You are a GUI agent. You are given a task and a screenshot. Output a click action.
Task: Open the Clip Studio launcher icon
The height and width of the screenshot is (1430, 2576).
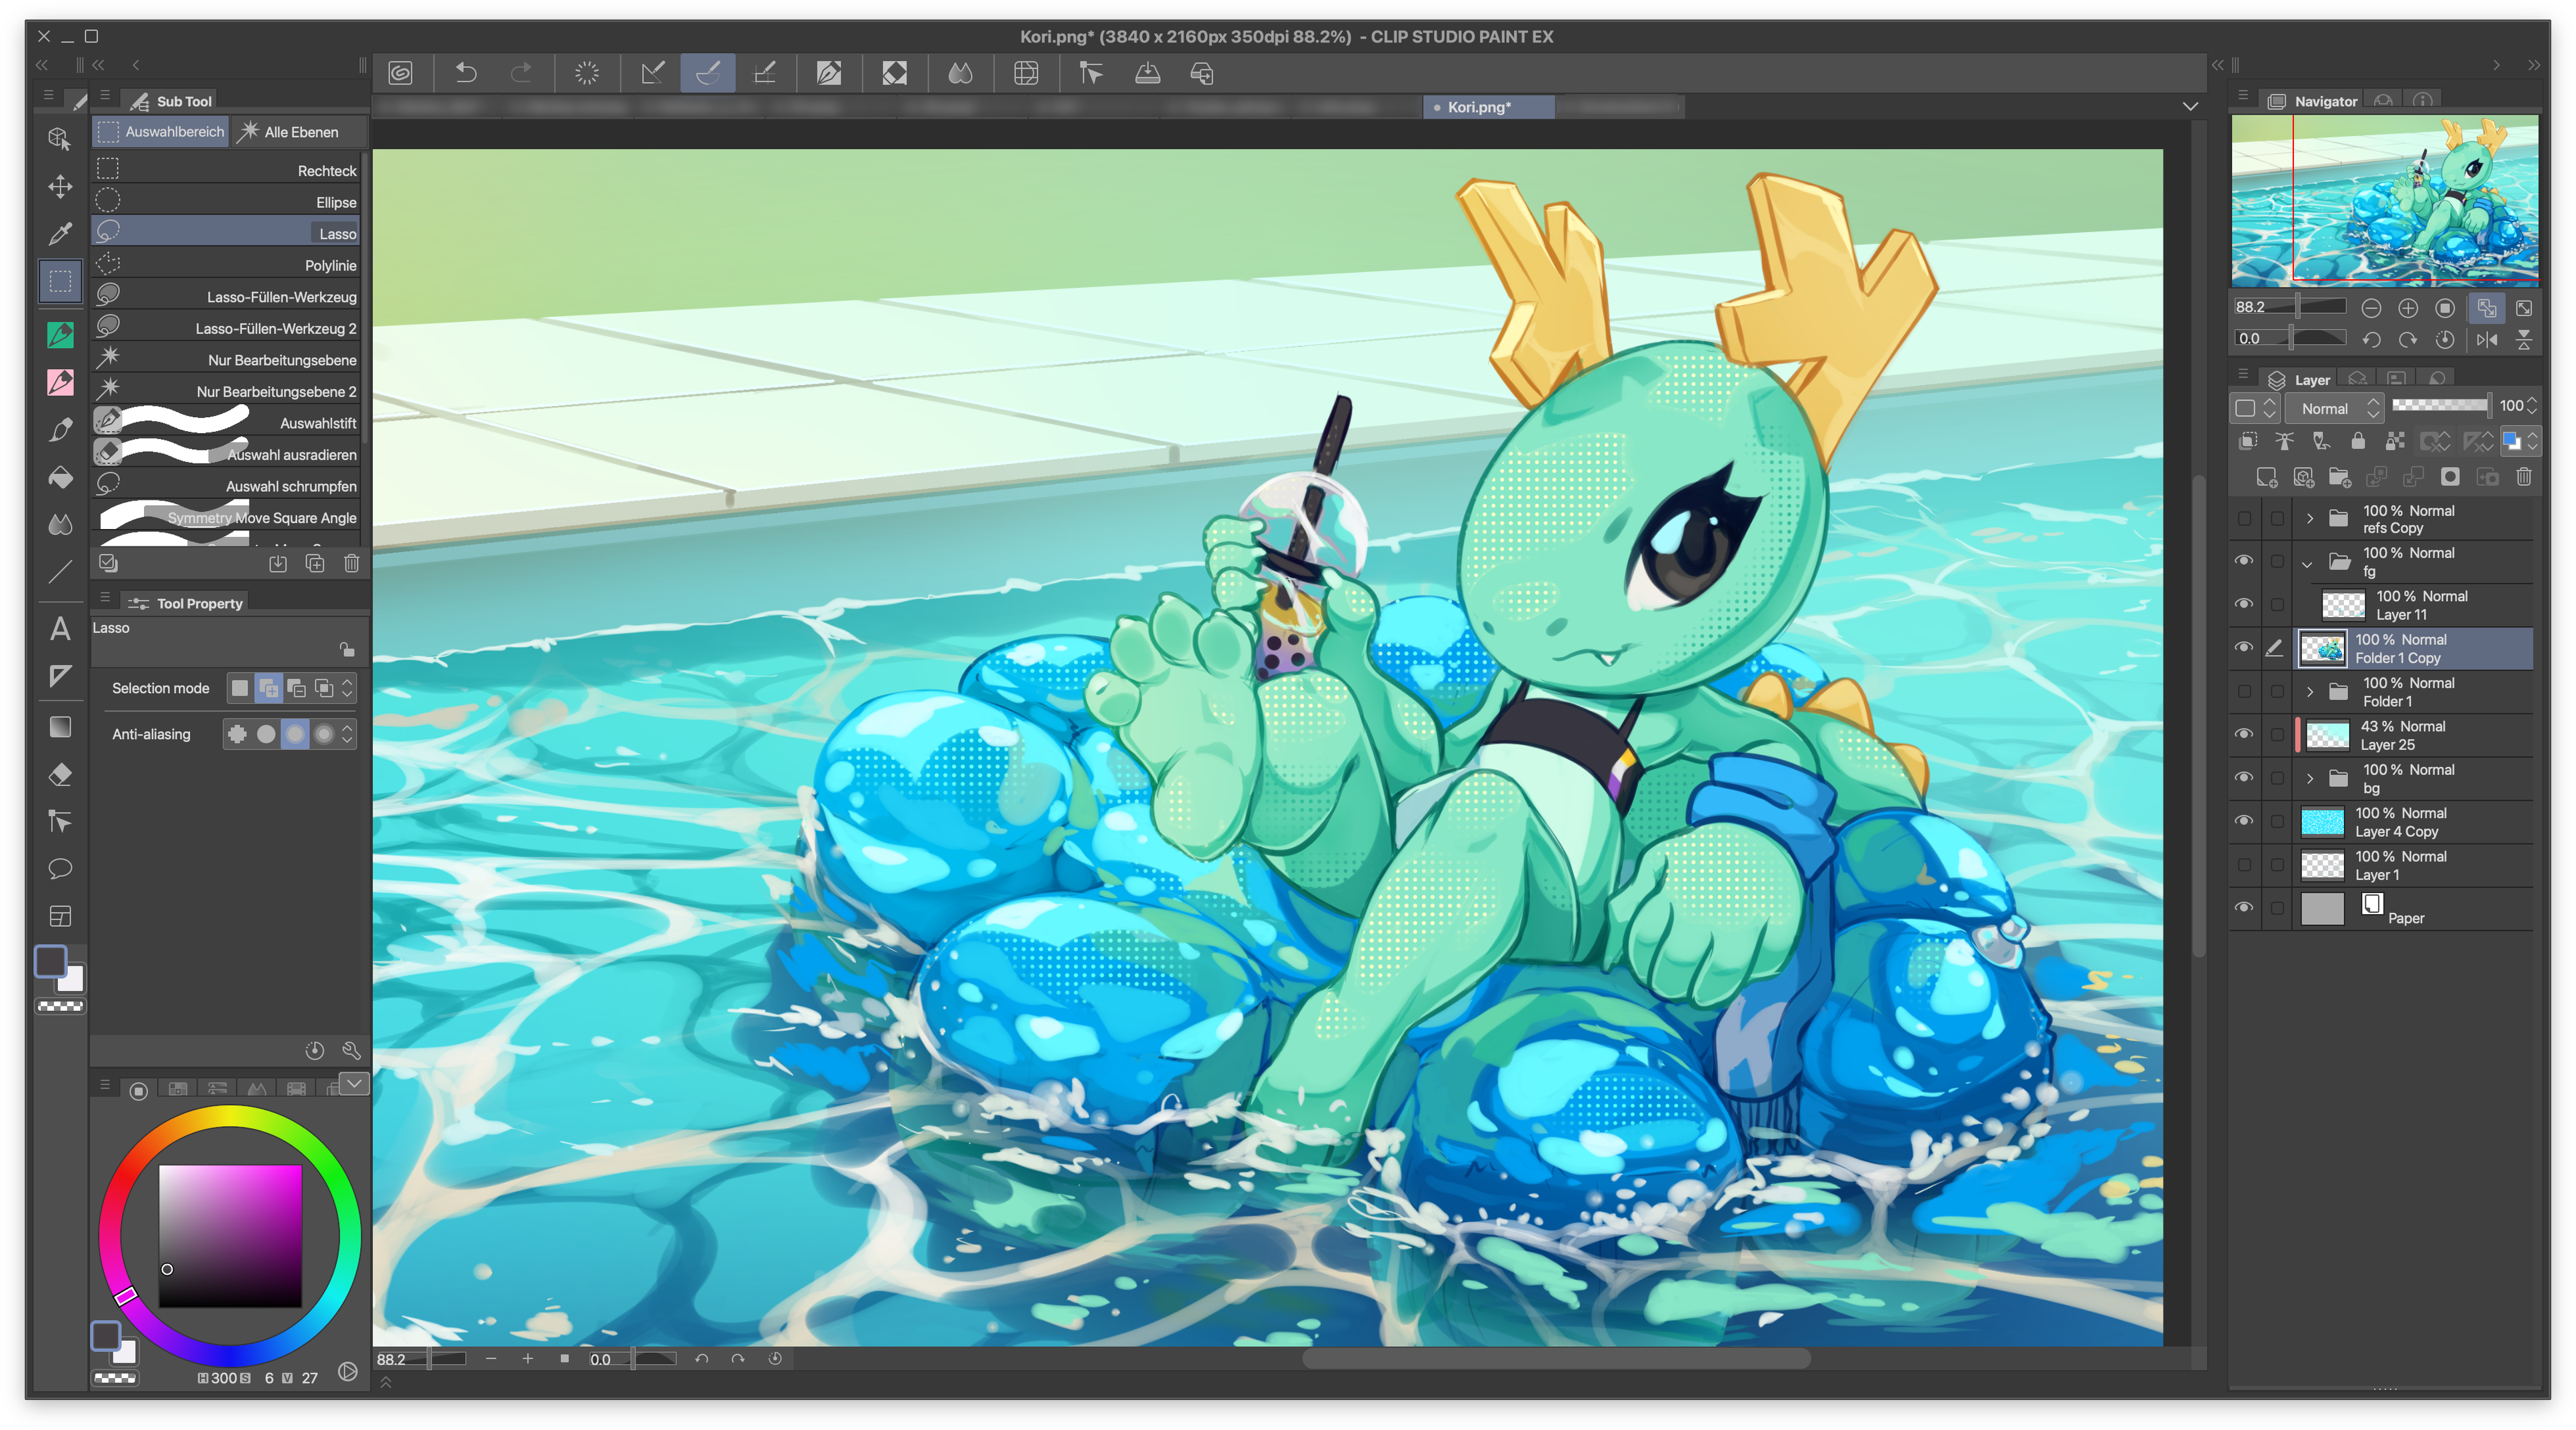pyautogui.click(x=401, y=73)
